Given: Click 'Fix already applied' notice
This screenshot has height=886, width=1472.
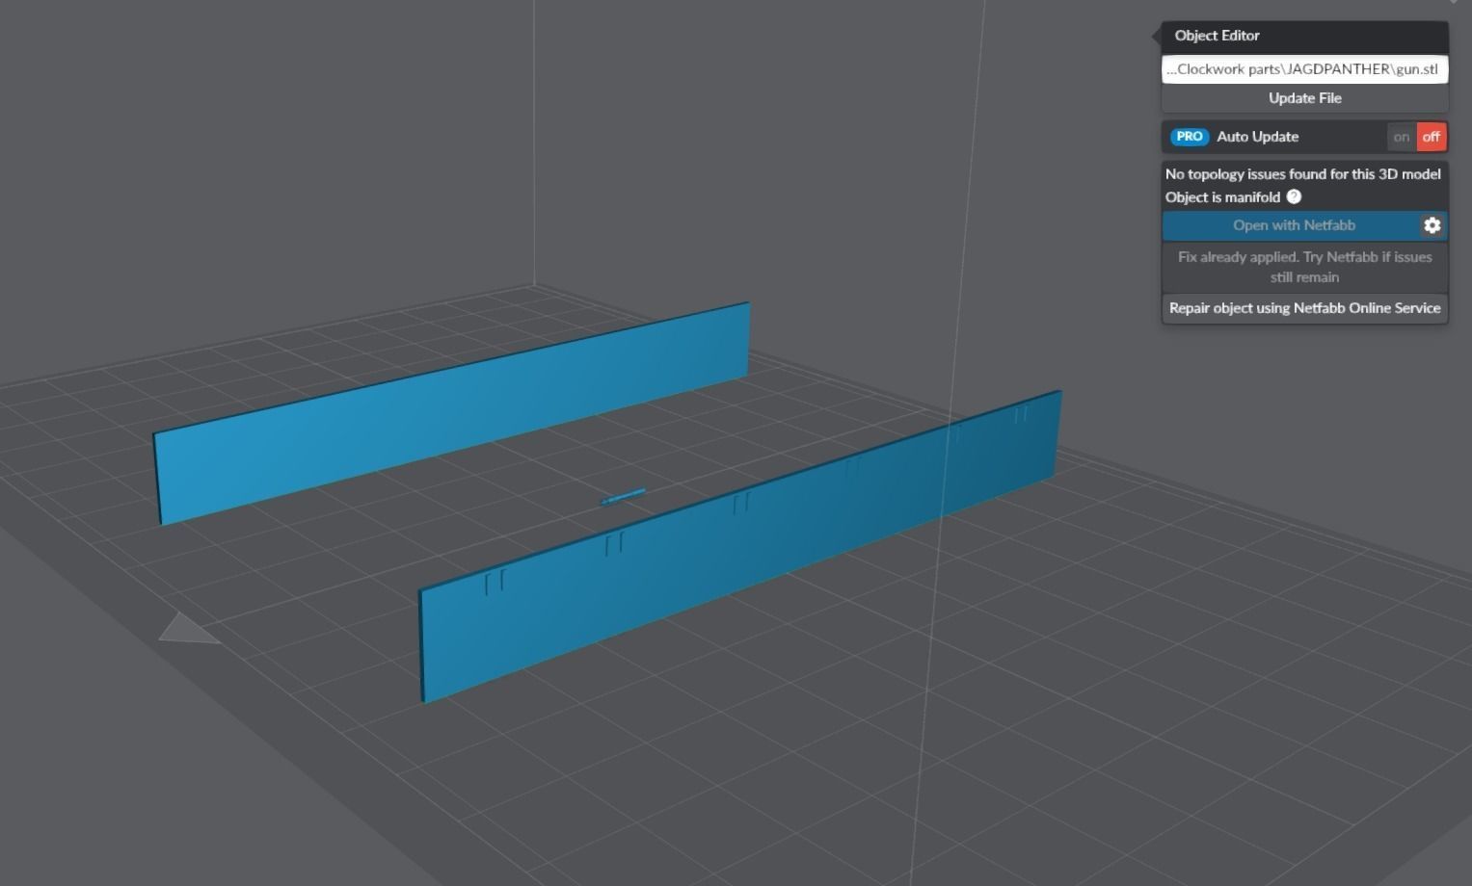Looking at the screenshot, I should pos(1304,267).
